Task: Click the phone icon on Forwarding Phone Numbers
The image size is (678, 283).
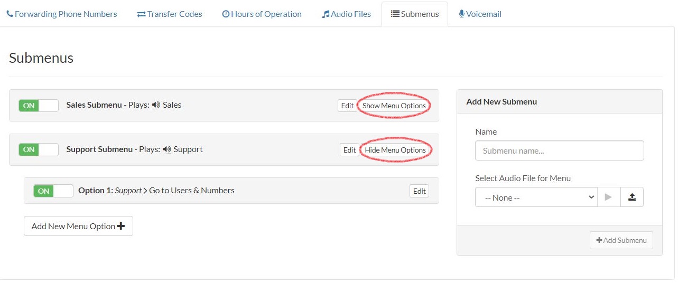Action: (x=10, y=14)
